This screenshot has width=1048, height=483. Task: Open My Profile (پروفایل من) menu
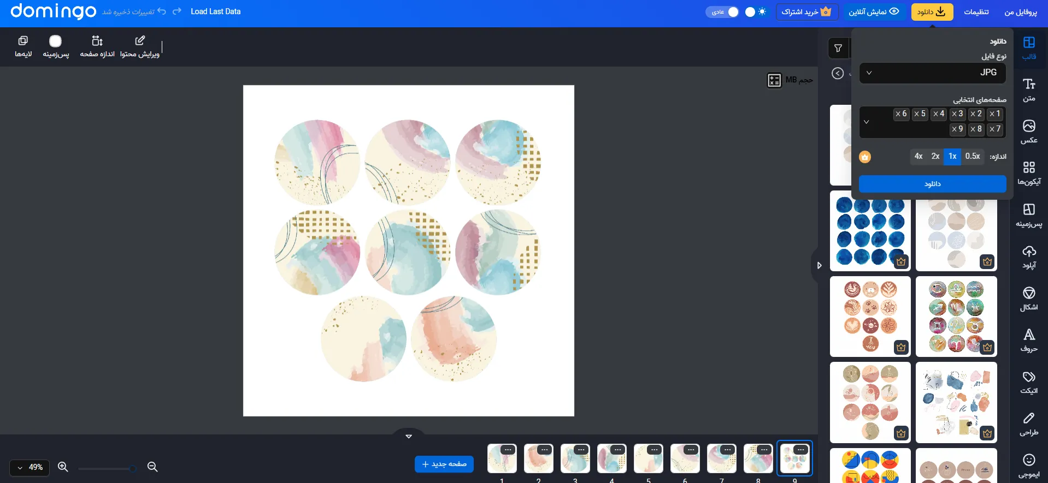point(1021,11)
